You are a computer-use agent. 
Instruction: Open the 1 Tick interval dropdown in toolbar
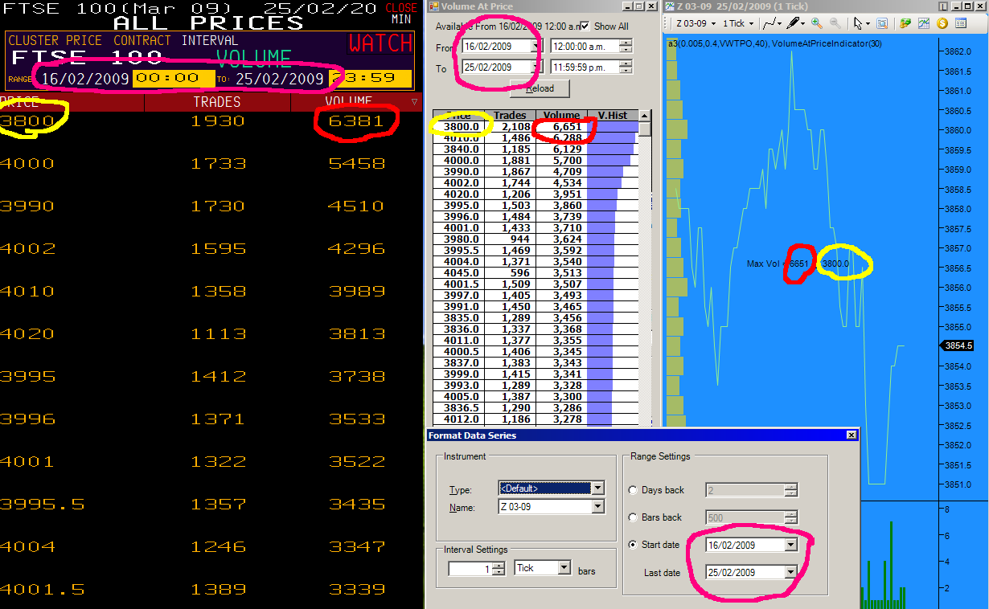tap(738, 23)
